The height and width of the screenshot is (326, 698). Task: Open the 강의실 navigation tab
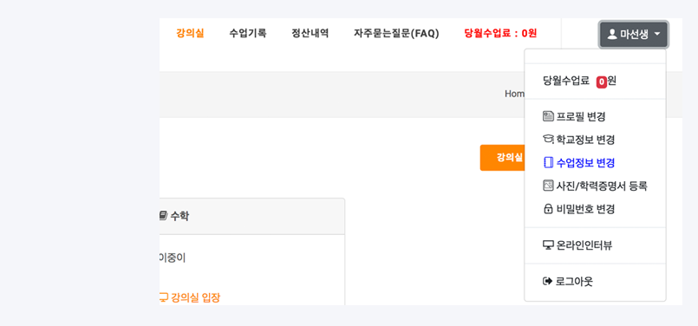pyautogui.click(x=190, y=34)
